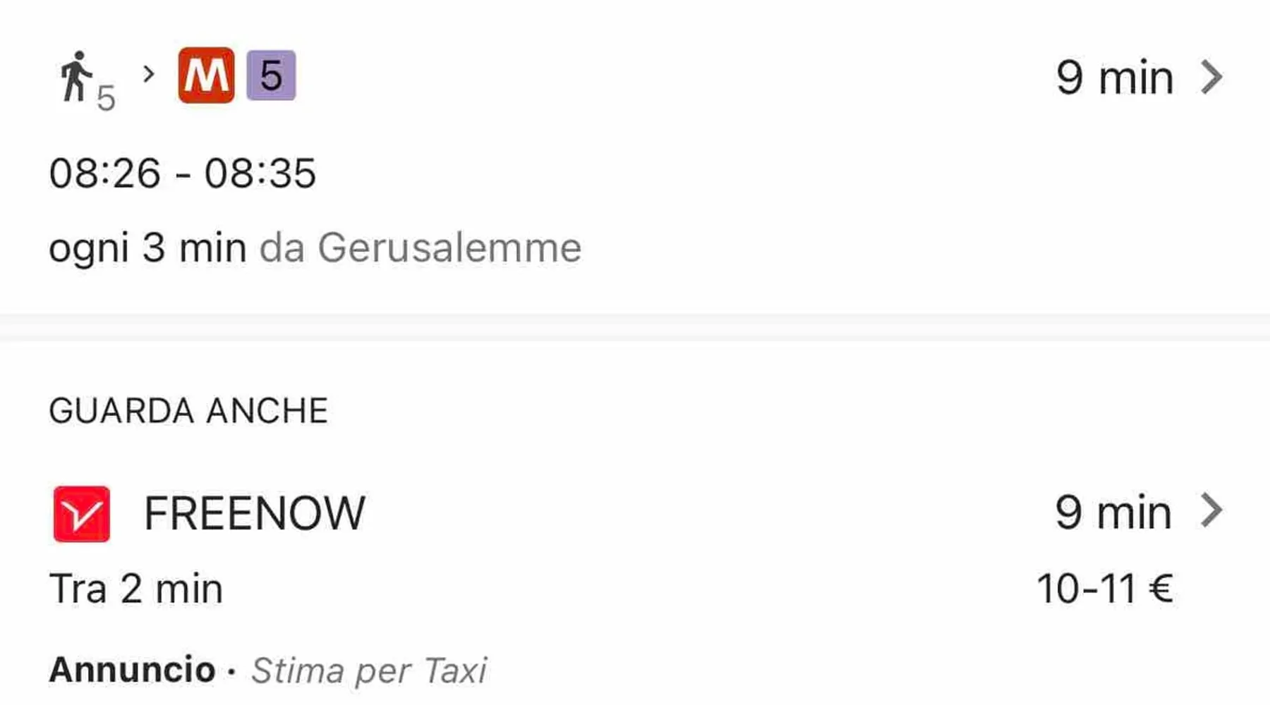Tap the 5-minute walk number beside pedestrian
The image size is (1270, 705).
tap(106, 98)
